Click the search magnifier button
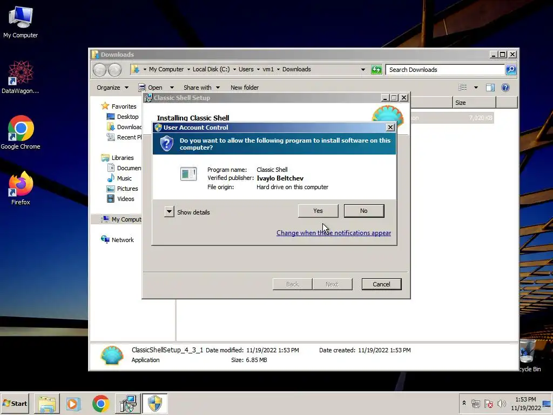The image size is (553, 415). (x=511, y=70)
